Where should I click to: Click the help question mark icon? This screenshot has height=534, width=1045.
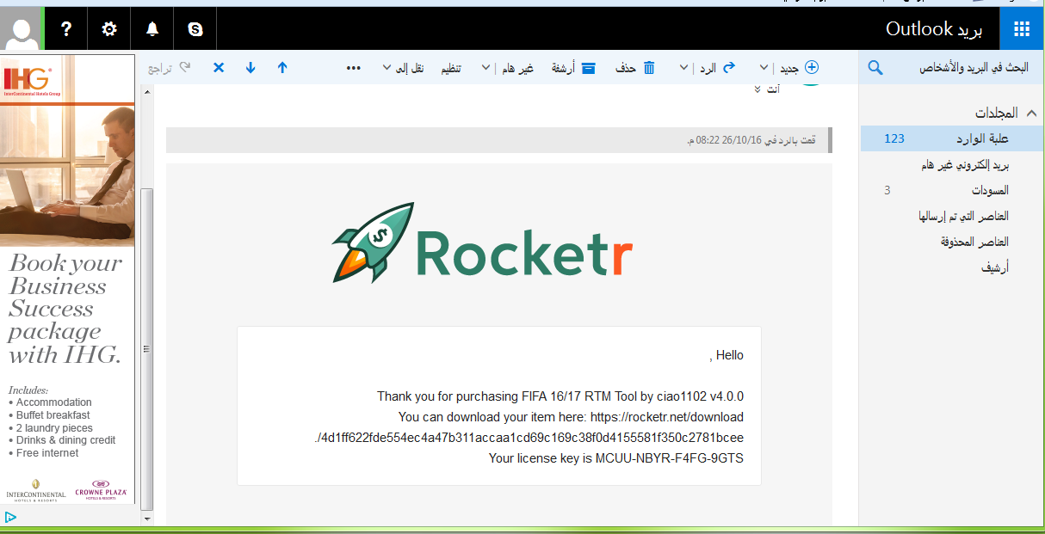tap(66, 29)
